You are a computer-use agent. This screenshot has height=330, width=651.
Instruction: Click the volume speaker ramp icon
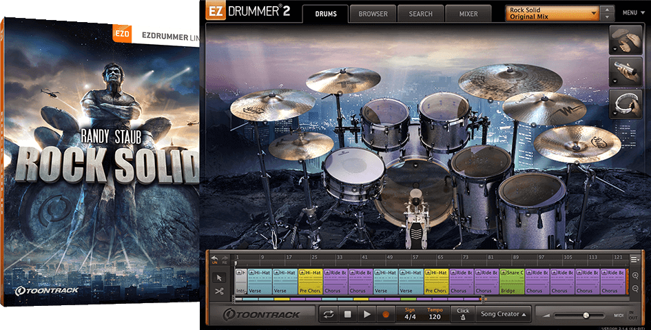[x=547, y=316]
